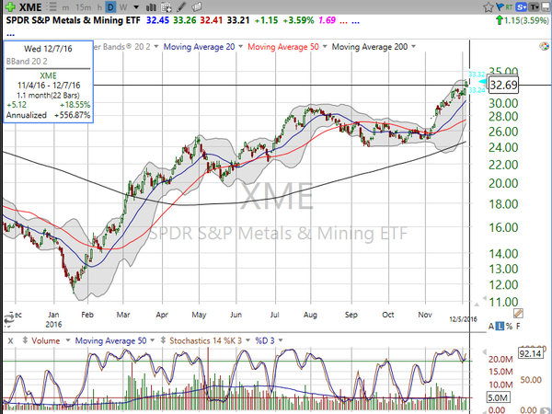Click the Annualized +556.87% row in the info box

point(48,115)
